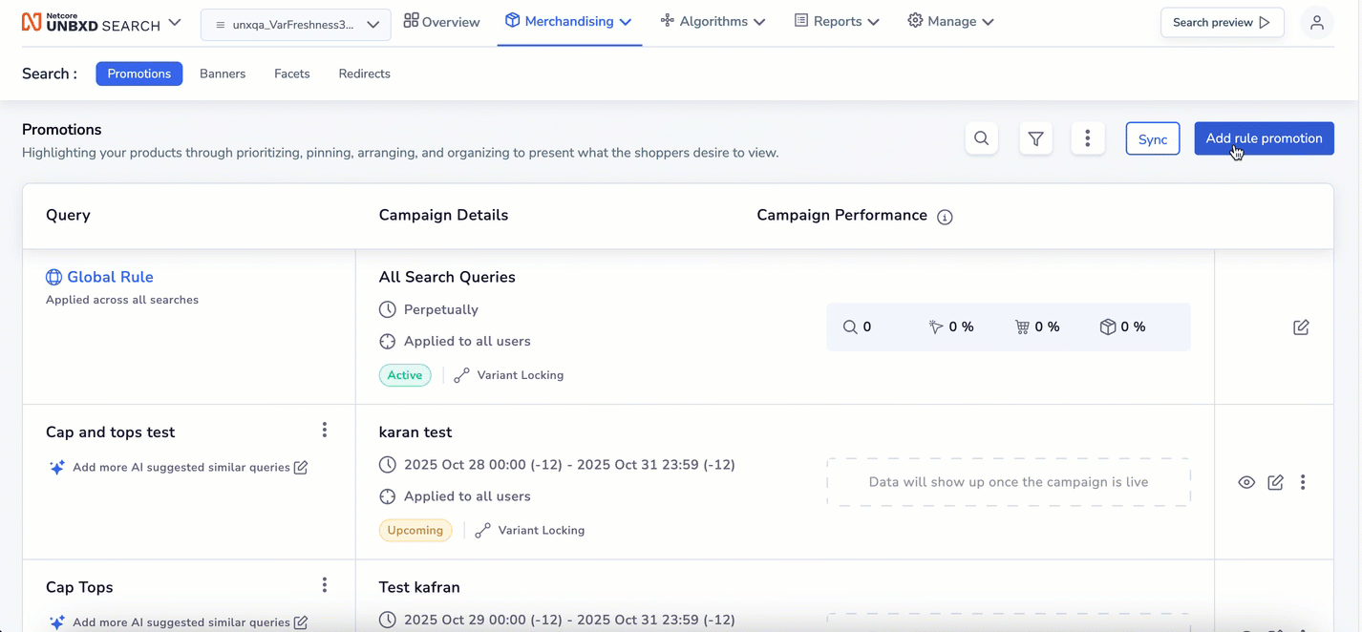The width and height of the screenshot is (1362, 632).
Task: Open the karan test row options menu
Action: click(x=1303, y=482)
